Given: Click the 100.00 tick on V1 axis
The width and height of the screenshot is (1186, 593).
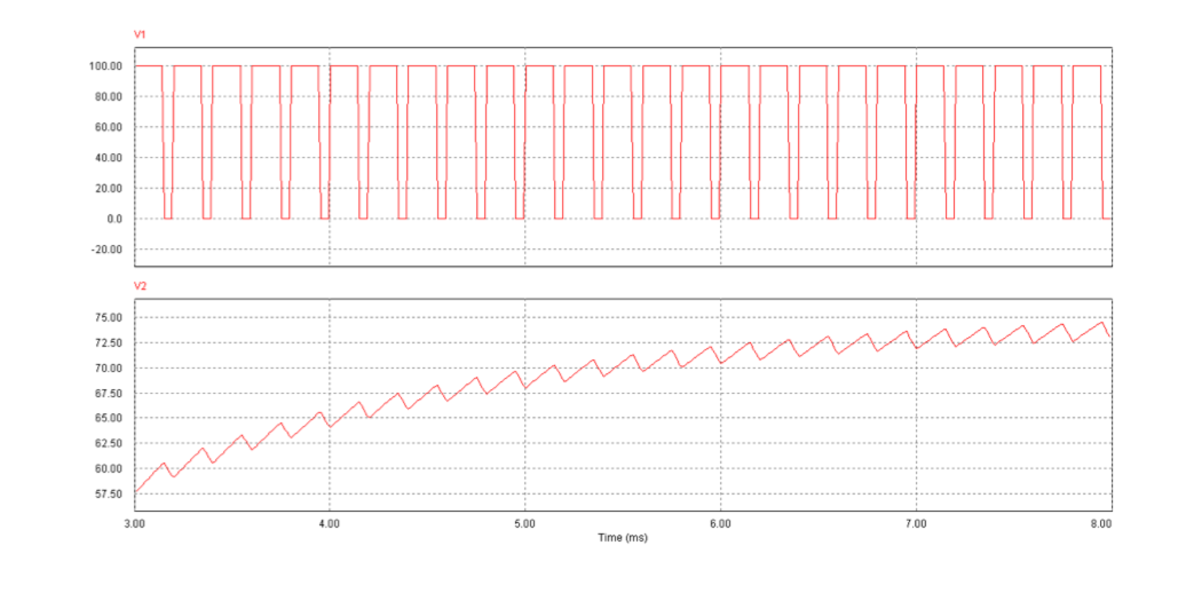Looking at the screenshot, I should coord(106,66).
